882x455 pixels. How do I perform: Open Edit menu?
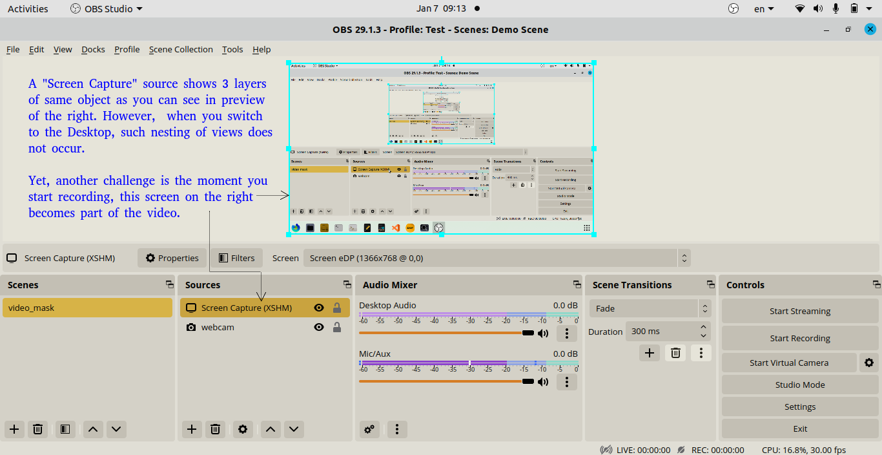point(37,49)
